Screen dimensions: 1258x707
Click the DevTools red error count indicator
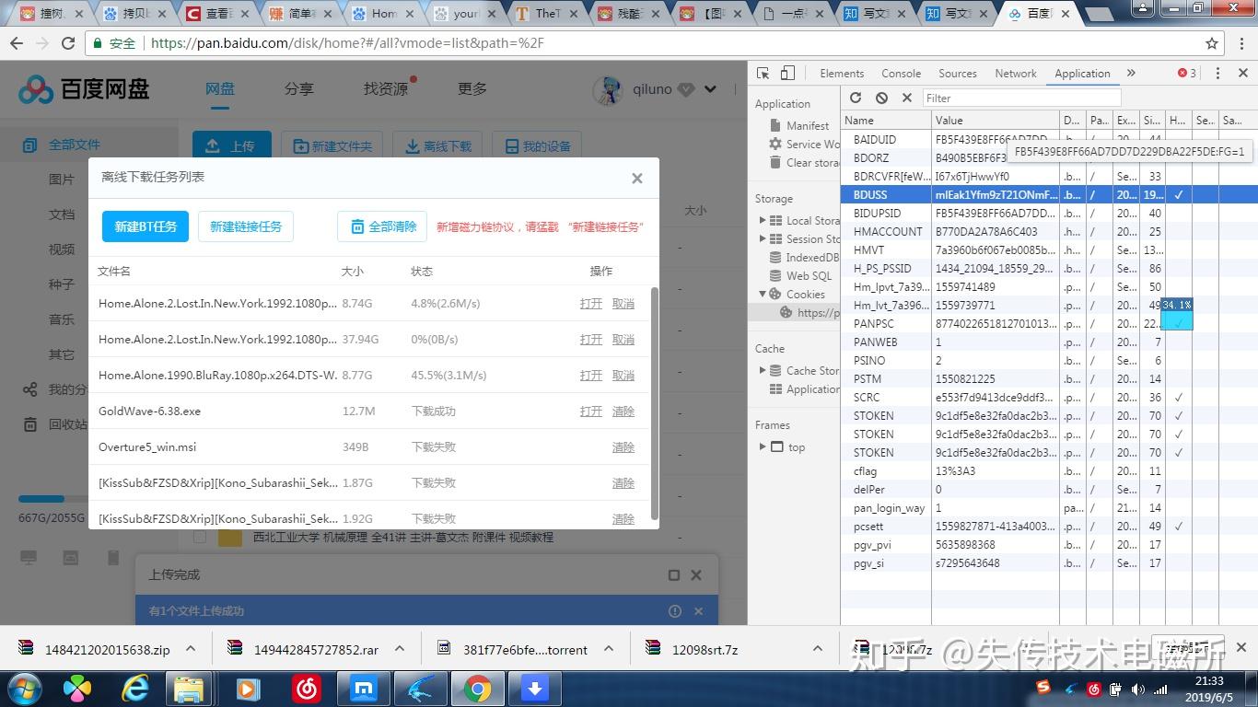click(1188, 74)
